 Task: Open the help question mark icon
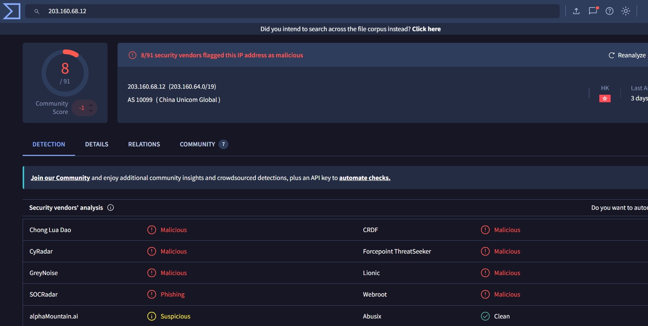tap(610, 11)
